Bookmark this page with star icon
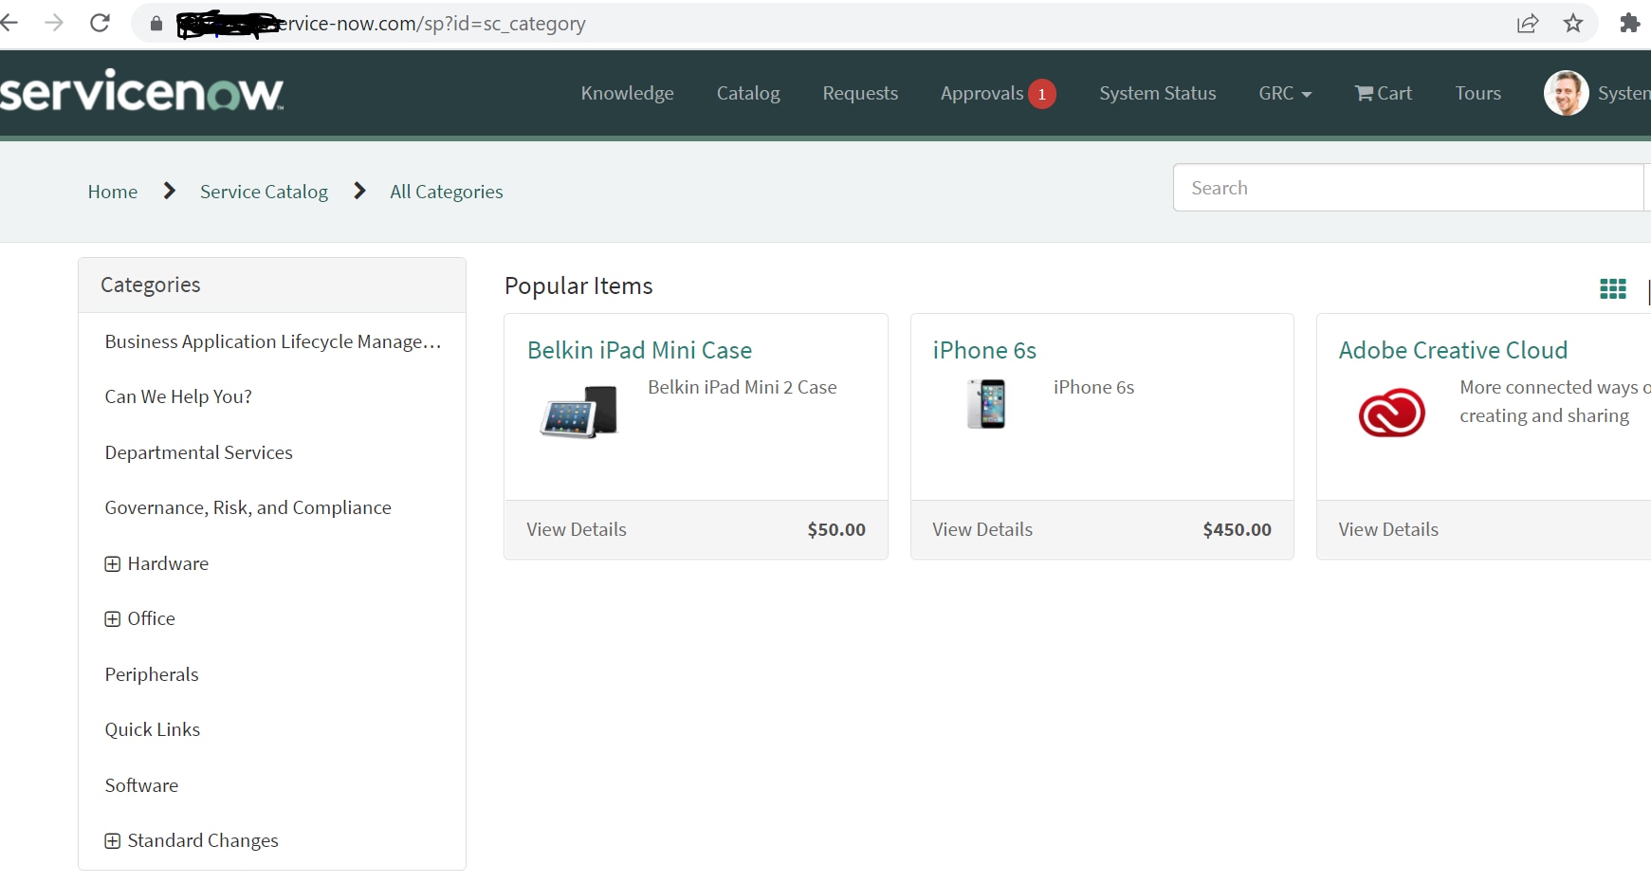 tap(1573, 24)
